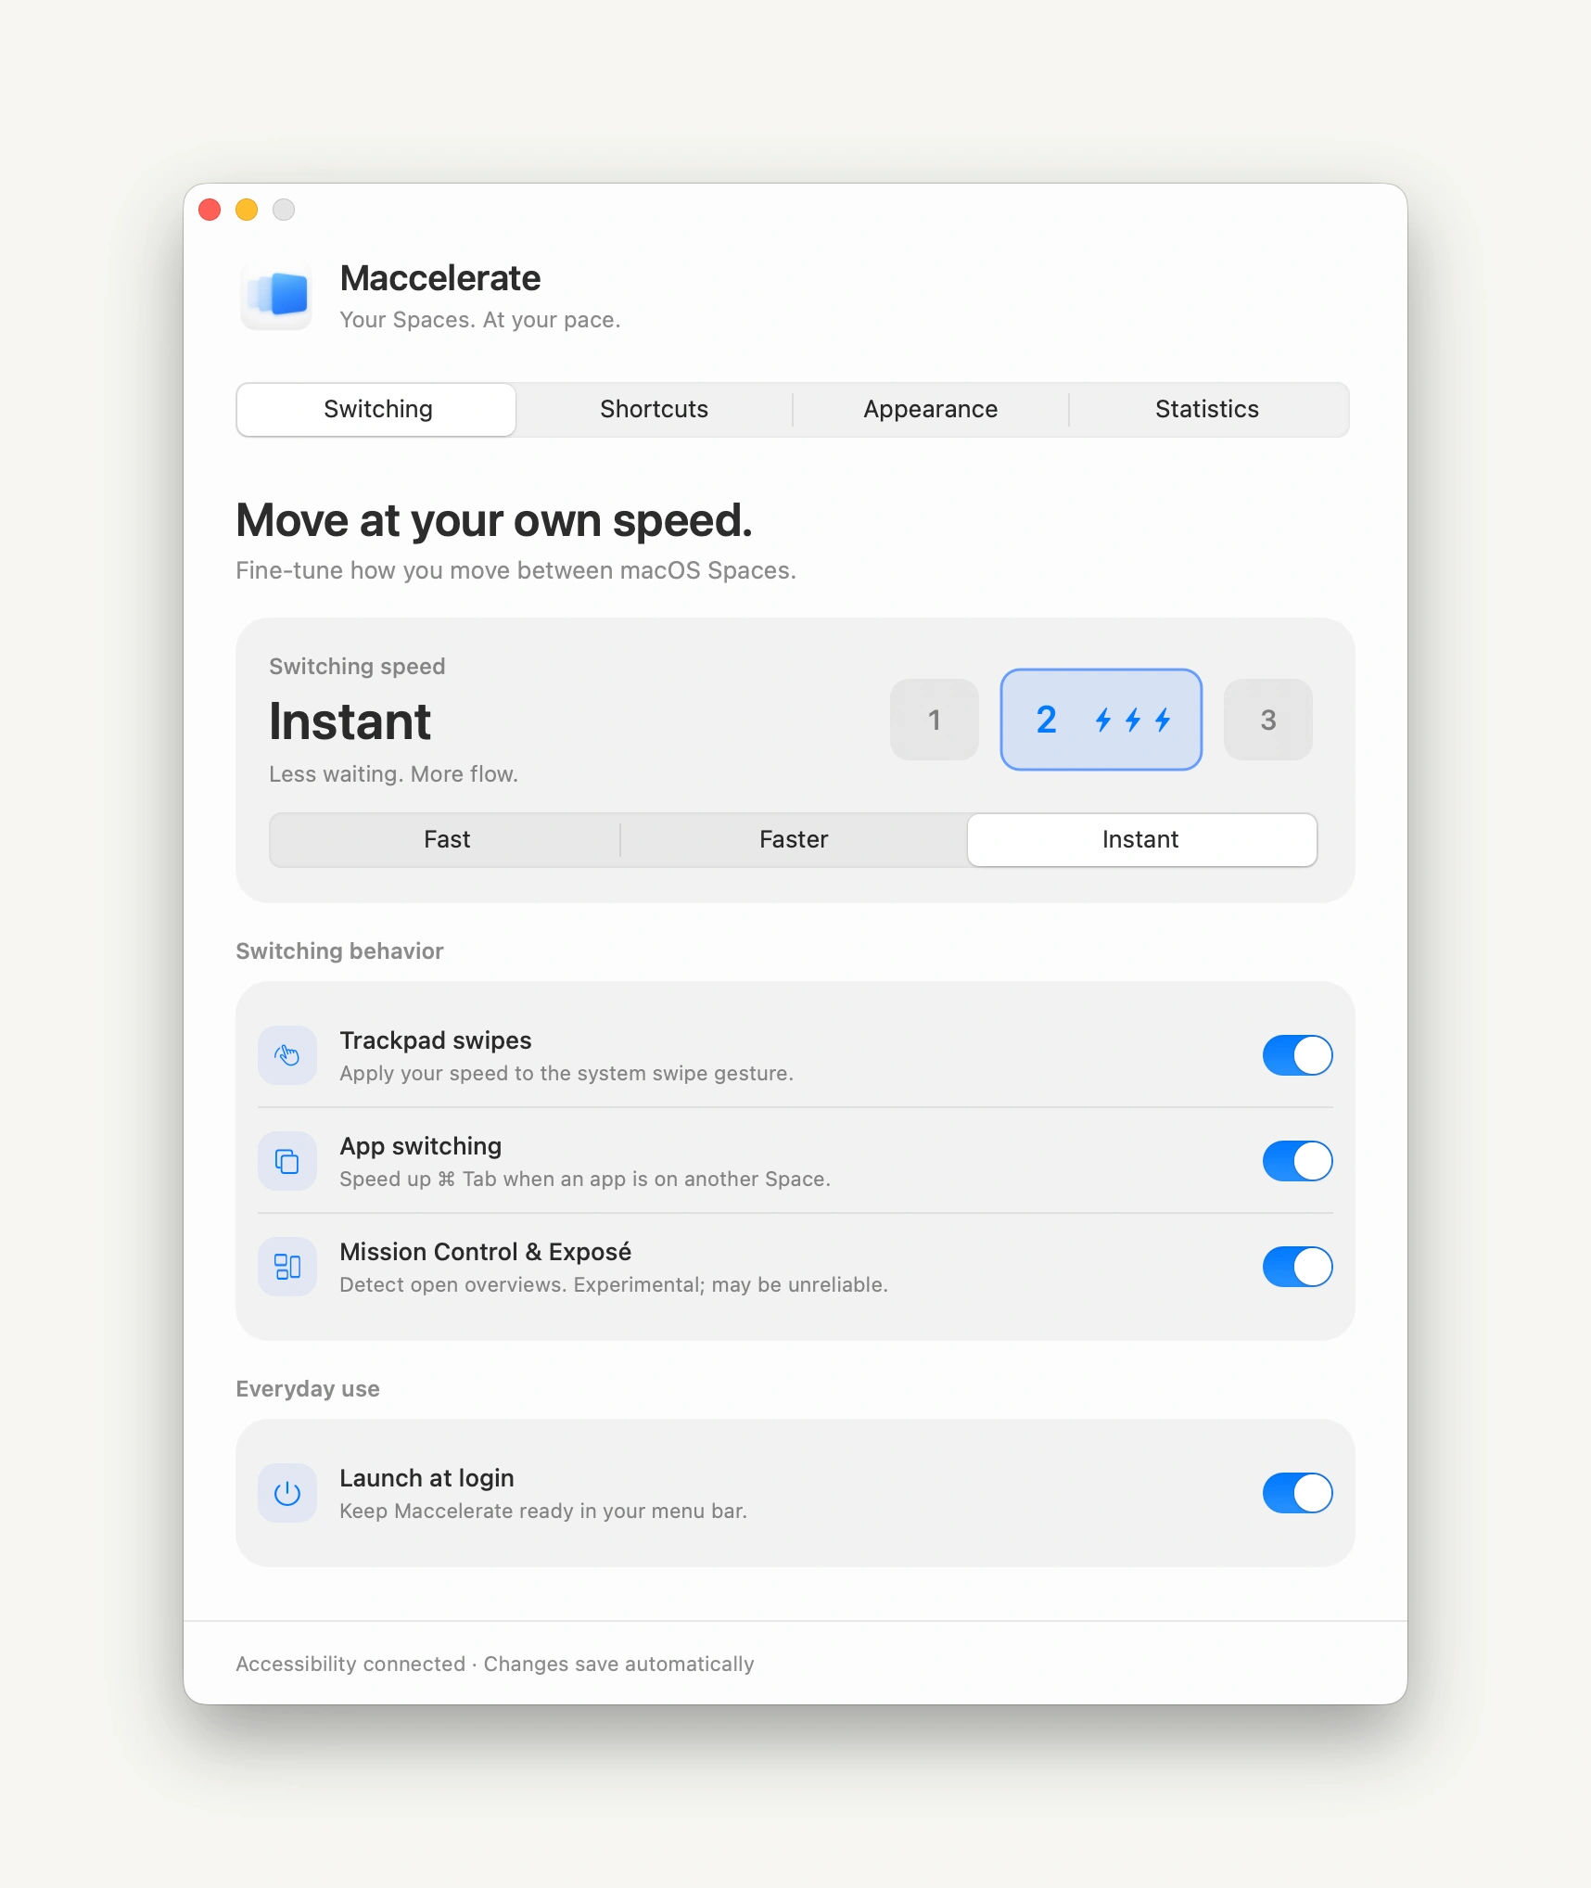The width and height of the screenshot is (1591, 1888).
Task: Click the red close window button
Action: tap(210, 210)
